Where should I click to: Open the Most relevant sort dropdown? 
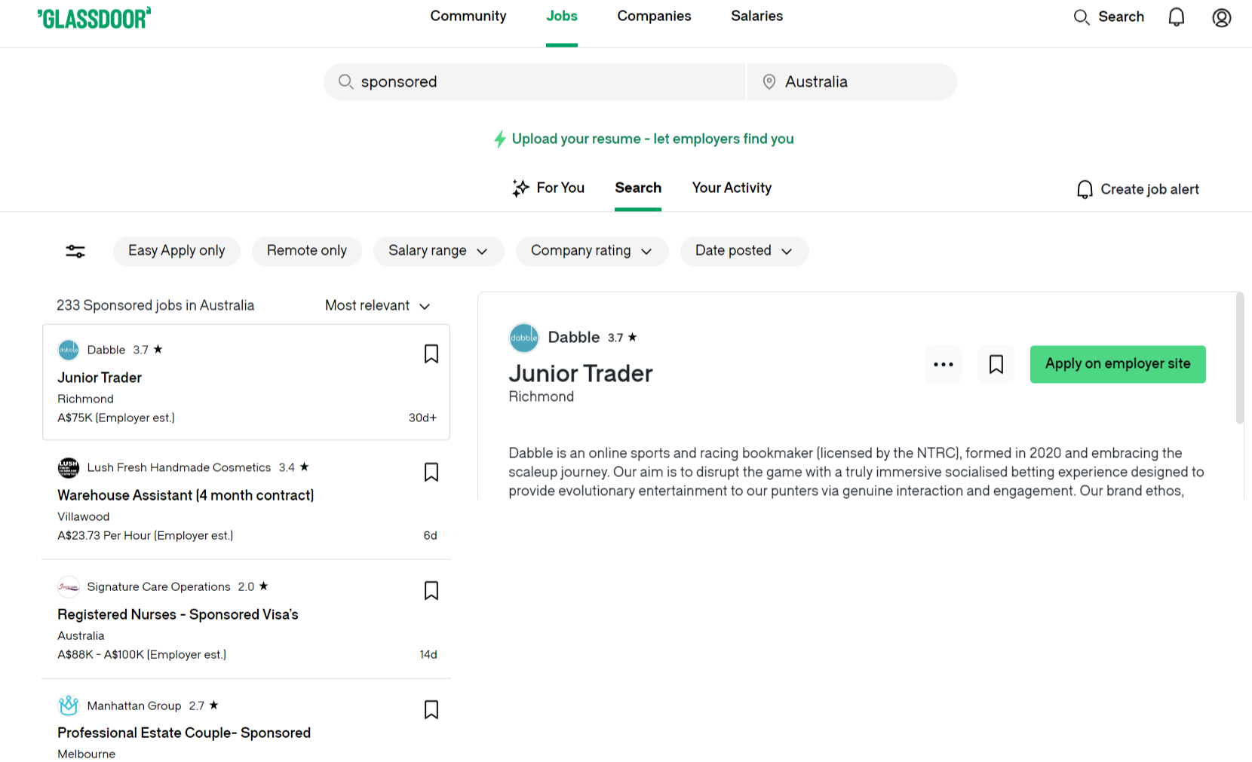click(x=378, y=305)
